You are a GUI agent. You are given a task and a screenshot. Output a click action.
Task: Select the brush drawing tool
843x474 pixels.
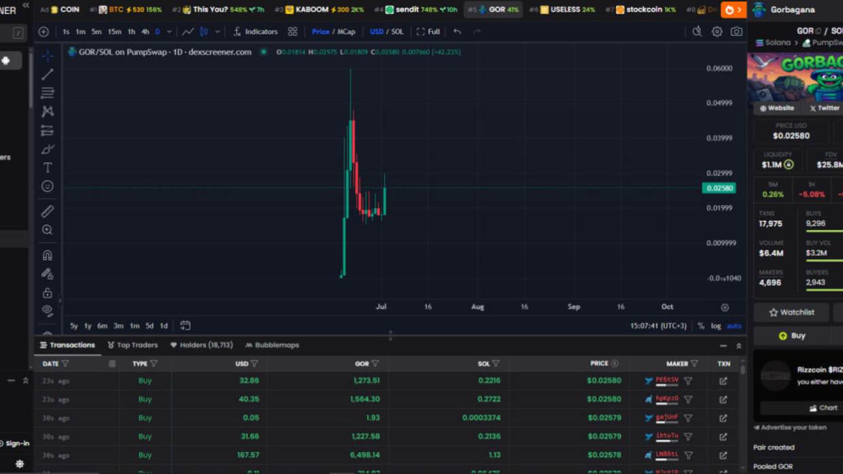click(x=47, y=149)
